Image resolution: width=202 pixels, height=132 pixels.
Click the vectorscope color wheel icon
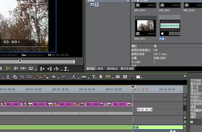[132, 77]
